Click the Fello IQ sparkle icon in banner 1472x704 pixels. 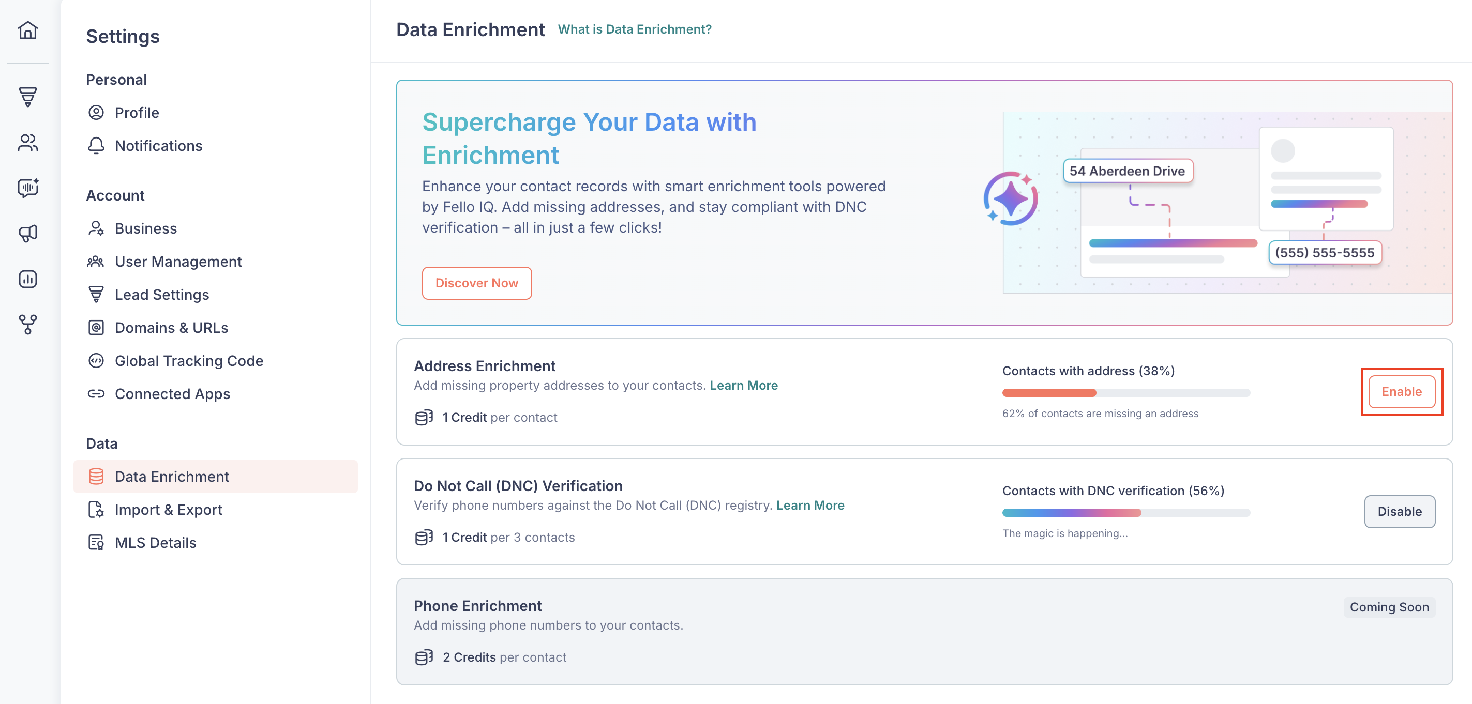1011,198
